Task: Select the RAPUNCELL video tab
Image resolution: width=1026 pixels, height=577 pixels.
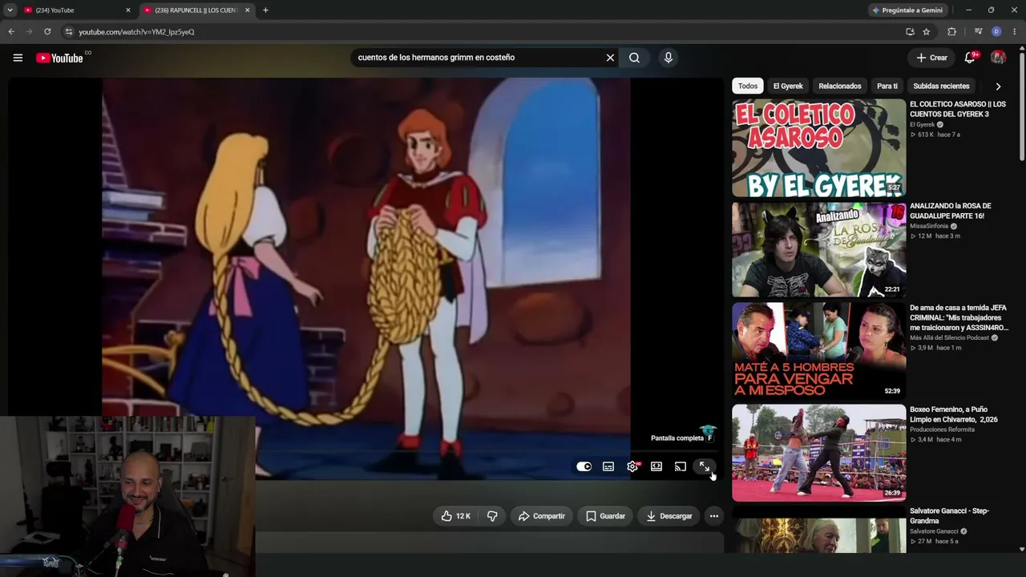Action: [197, 10]
